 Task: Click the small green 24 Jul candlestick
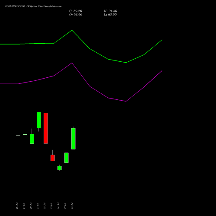tap(60, 168)
